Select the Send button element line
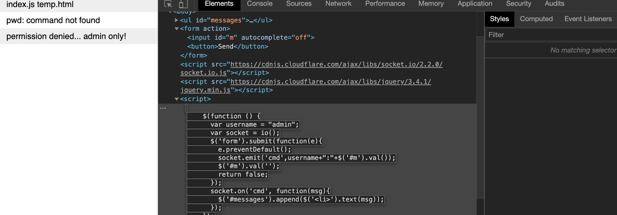 [x=228, y=47]
